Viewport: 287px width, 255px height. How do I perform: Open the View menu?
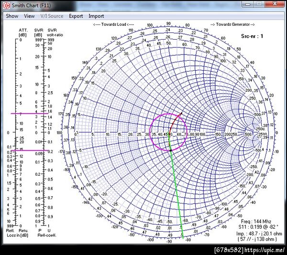(29, 16)
